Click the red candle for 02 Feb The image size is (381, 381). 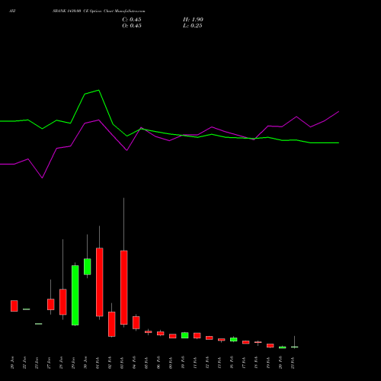click(x=112, y=324)
